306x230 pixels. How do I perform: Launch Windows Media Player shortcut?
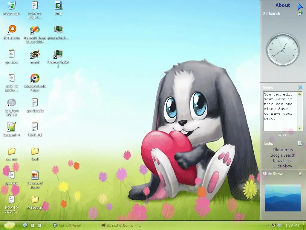pos(35,83)
